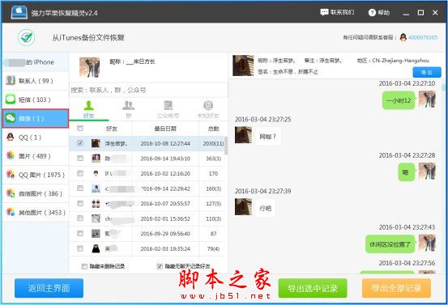Check the row dated 2016-10-02 12:16:20
Viewport: 448px width, 305px height.
click(80, 173)
